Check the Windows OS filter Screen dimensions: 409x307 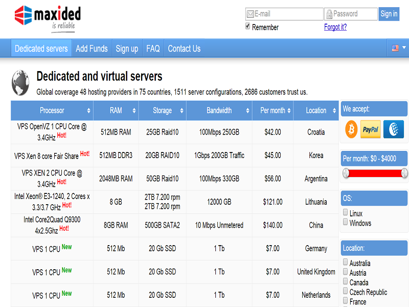[x=346, y=222]
